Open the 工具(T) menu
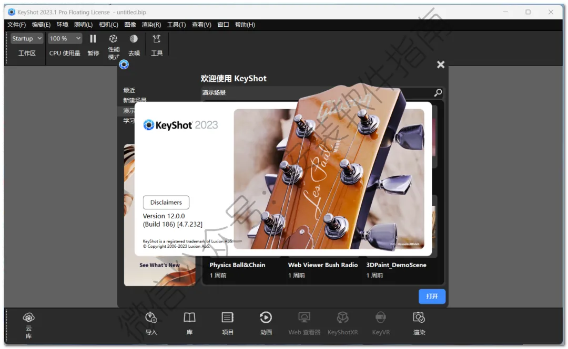 point(176,25)
